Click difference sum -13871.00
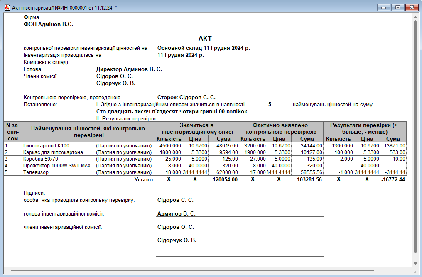The height and width of the screenshot is (277, 422). click(x=393, y=146)
